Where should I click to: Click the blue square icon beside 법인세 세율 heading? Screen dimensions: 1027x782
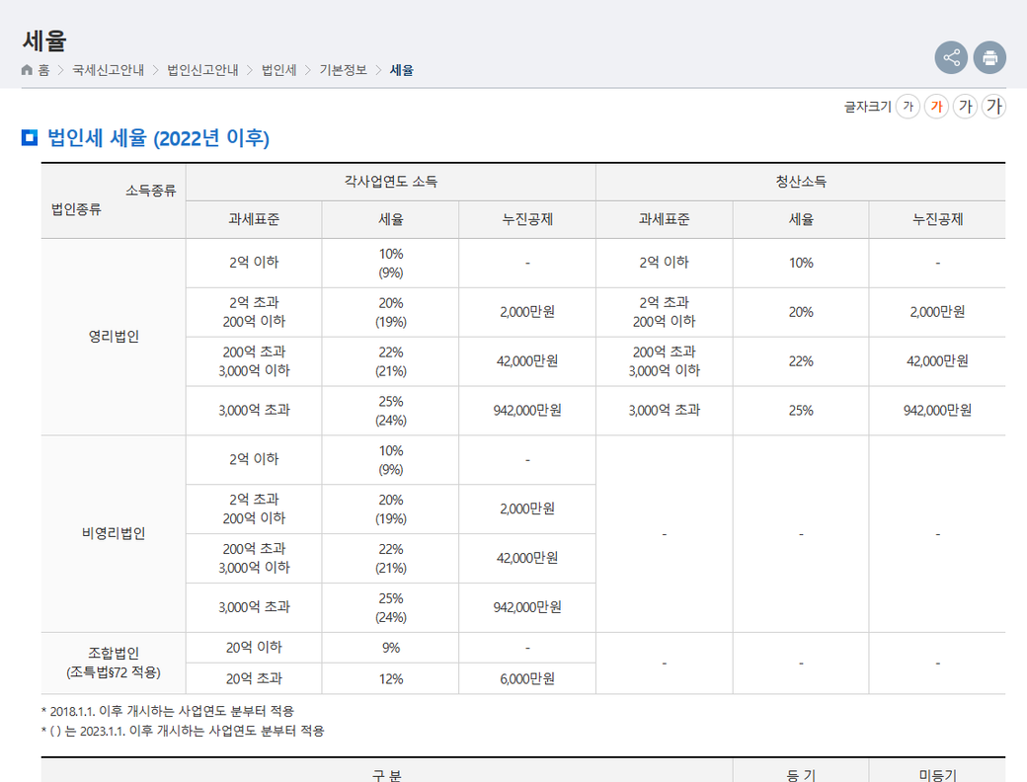[30, 137]
